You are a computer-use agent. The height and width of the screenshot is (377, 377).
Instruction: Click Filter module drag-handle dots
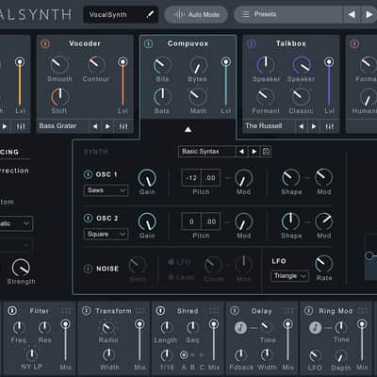[66, 311]
